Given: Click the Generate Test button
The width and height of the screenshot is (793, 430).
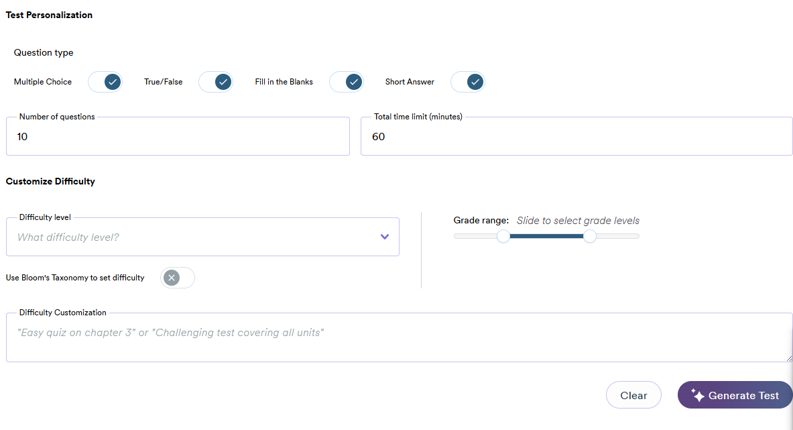Looking at the screenshot, I should [735, 396].
